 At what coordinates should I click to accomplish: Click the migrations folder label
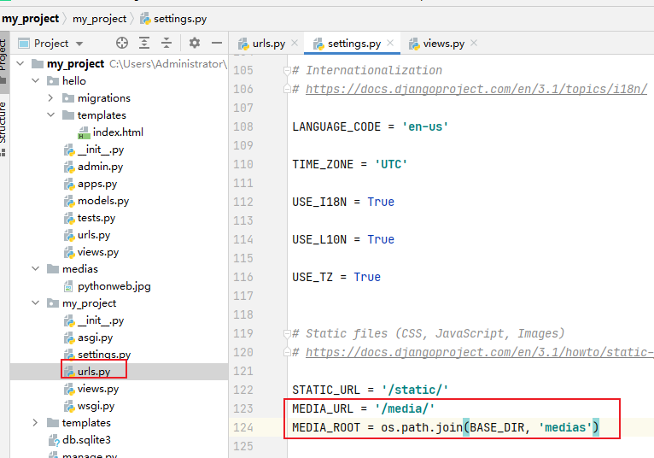[104, 98]
